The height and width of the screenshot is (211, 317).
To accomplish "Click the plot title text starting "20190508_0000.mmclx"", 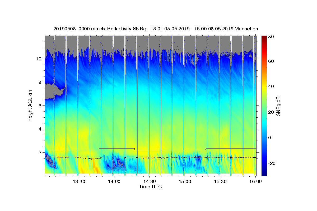I will pyautogui.click(x=156, y=29).
